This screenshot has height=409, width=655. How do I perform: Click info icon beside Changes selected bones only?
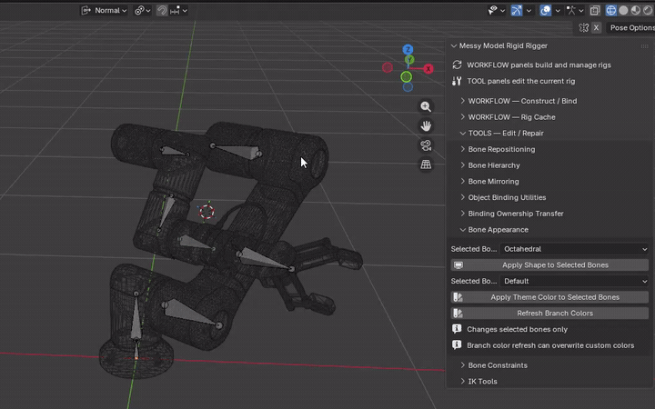(457, 329)
